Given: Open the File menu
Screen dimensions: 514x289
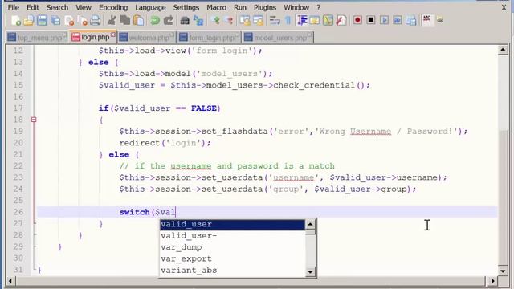Looking at the screenshot, I should [x=13, y=7].
